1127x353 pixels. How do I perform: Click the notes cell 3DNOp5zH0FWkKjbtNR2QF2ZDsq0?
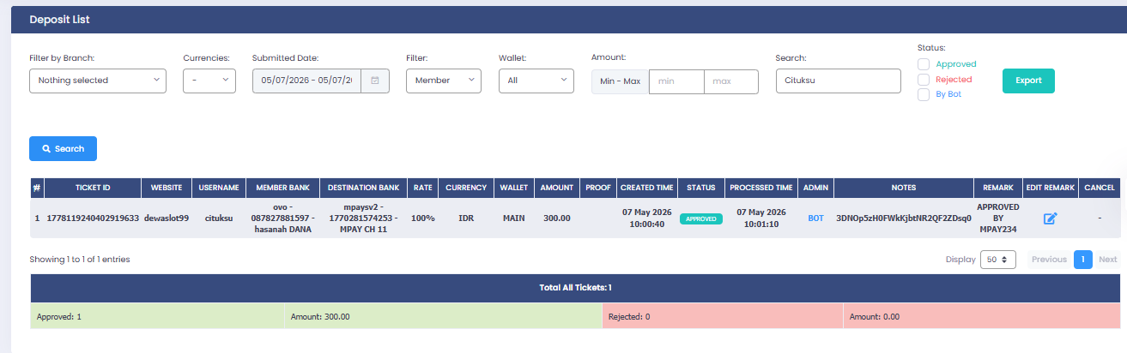(x=903, y=218)
